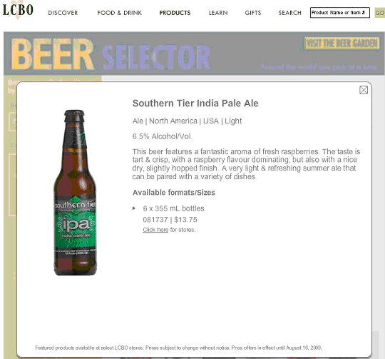Screen dimensions: 385x359
Task: Click the Beer Selector banner title
Action: pos(111,54)
